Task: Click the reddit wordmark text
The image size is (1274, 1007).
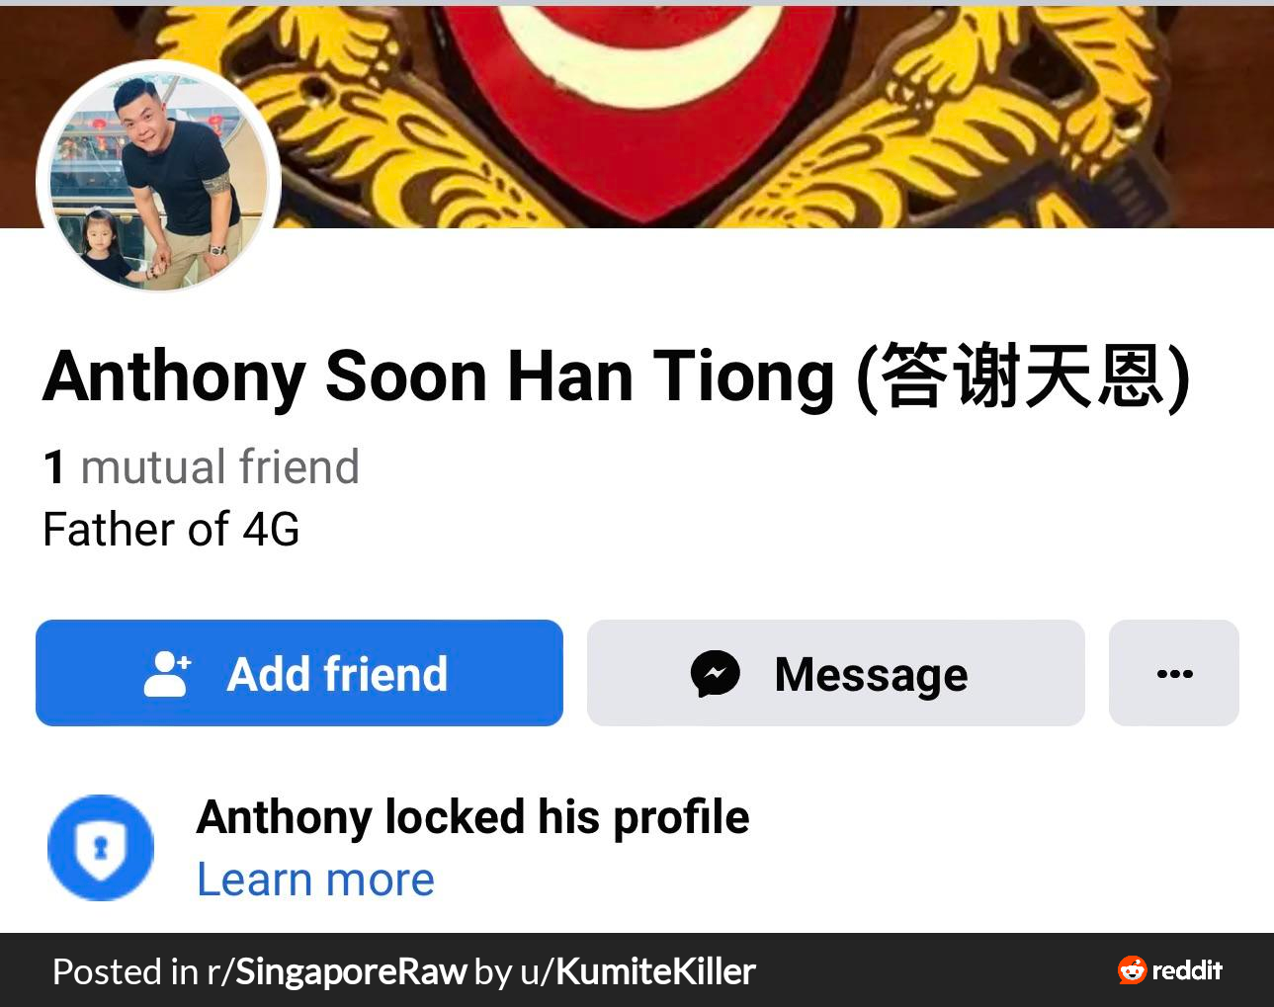Action: pos(1187,970)
